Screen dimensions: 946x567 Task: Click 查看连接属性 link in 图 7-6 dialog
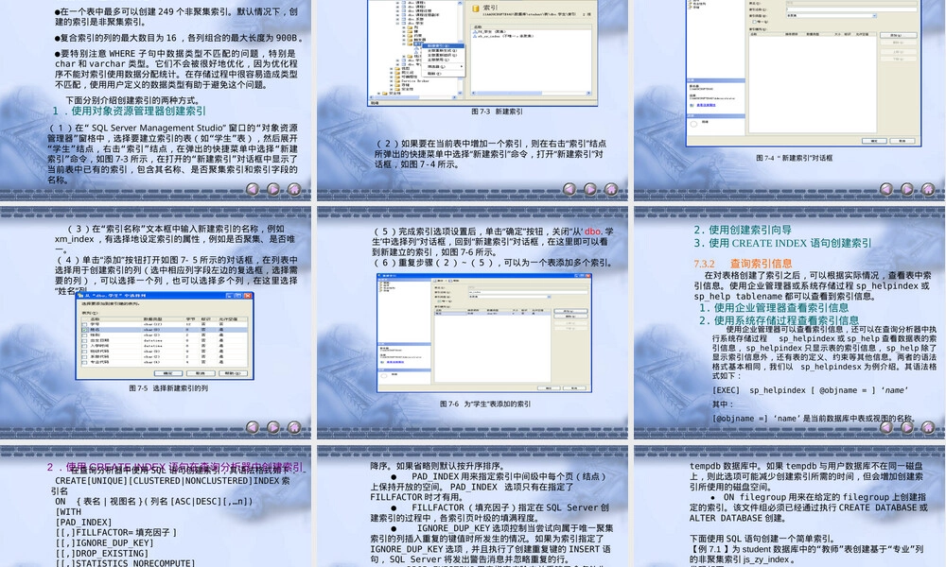tap(395, 362)
